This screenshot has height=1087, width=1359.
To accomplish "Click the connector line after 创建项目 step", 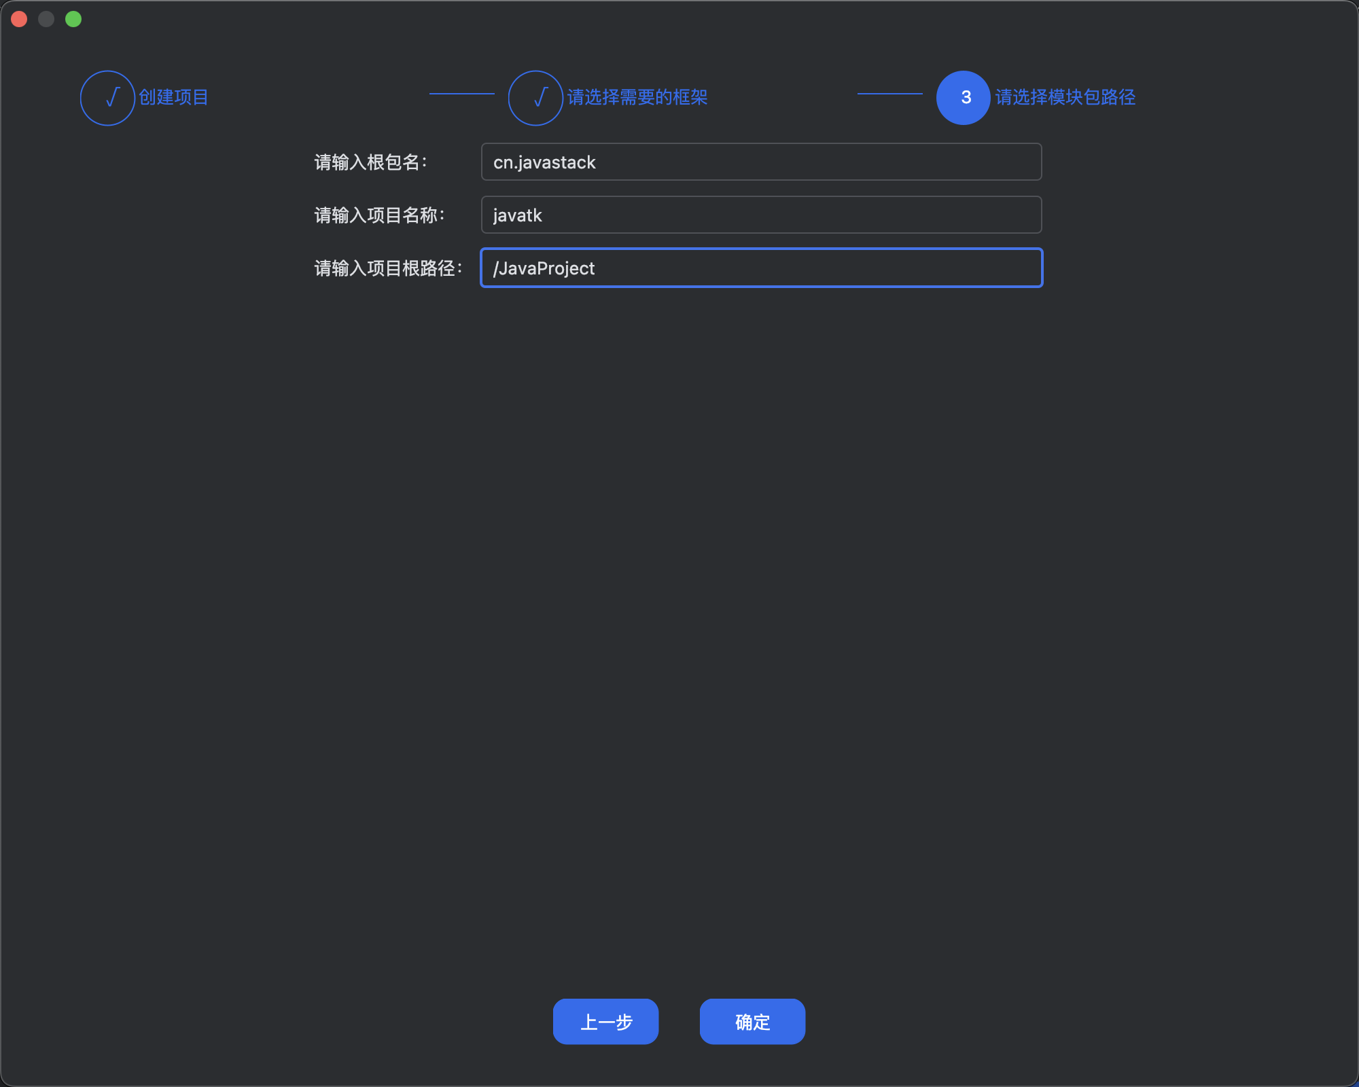I will (462, 93).
